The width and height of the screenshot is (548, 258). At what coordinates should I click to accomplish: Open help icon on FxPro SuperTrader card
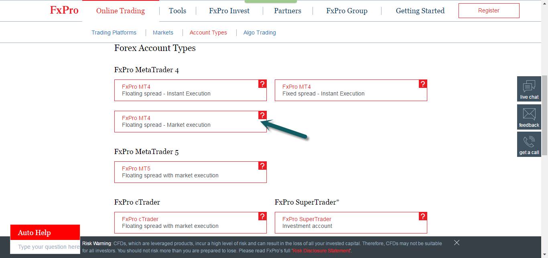pyautogui.click(x=423, y=216)
